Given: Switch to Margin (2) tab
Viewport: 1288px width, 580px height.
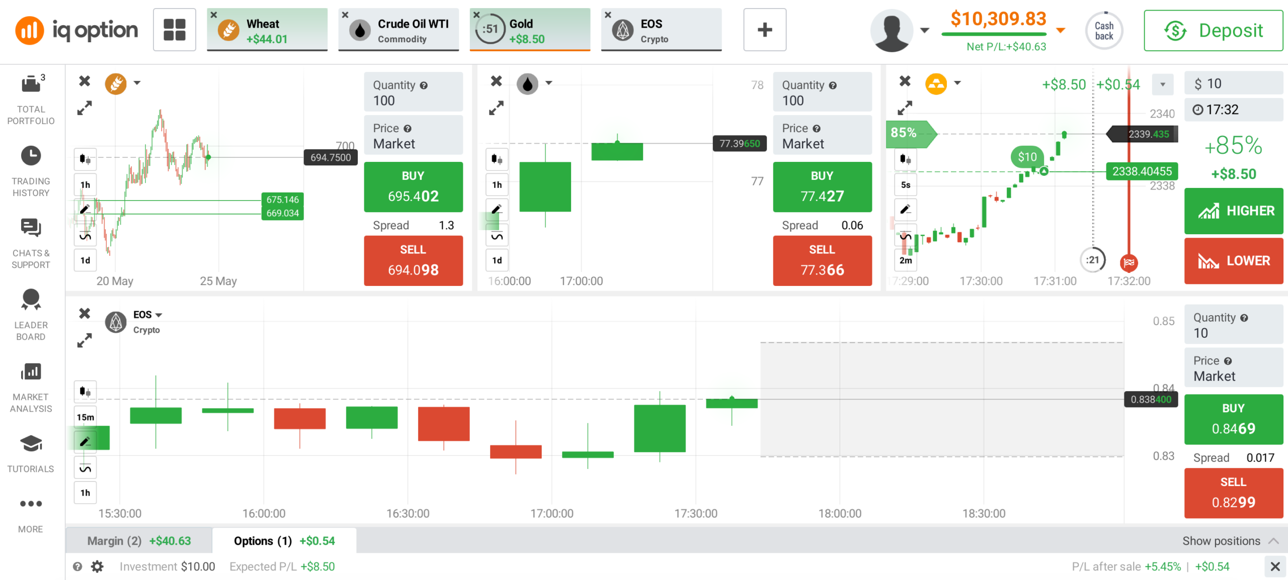Looking at the screenshot, I should [139, 541].
